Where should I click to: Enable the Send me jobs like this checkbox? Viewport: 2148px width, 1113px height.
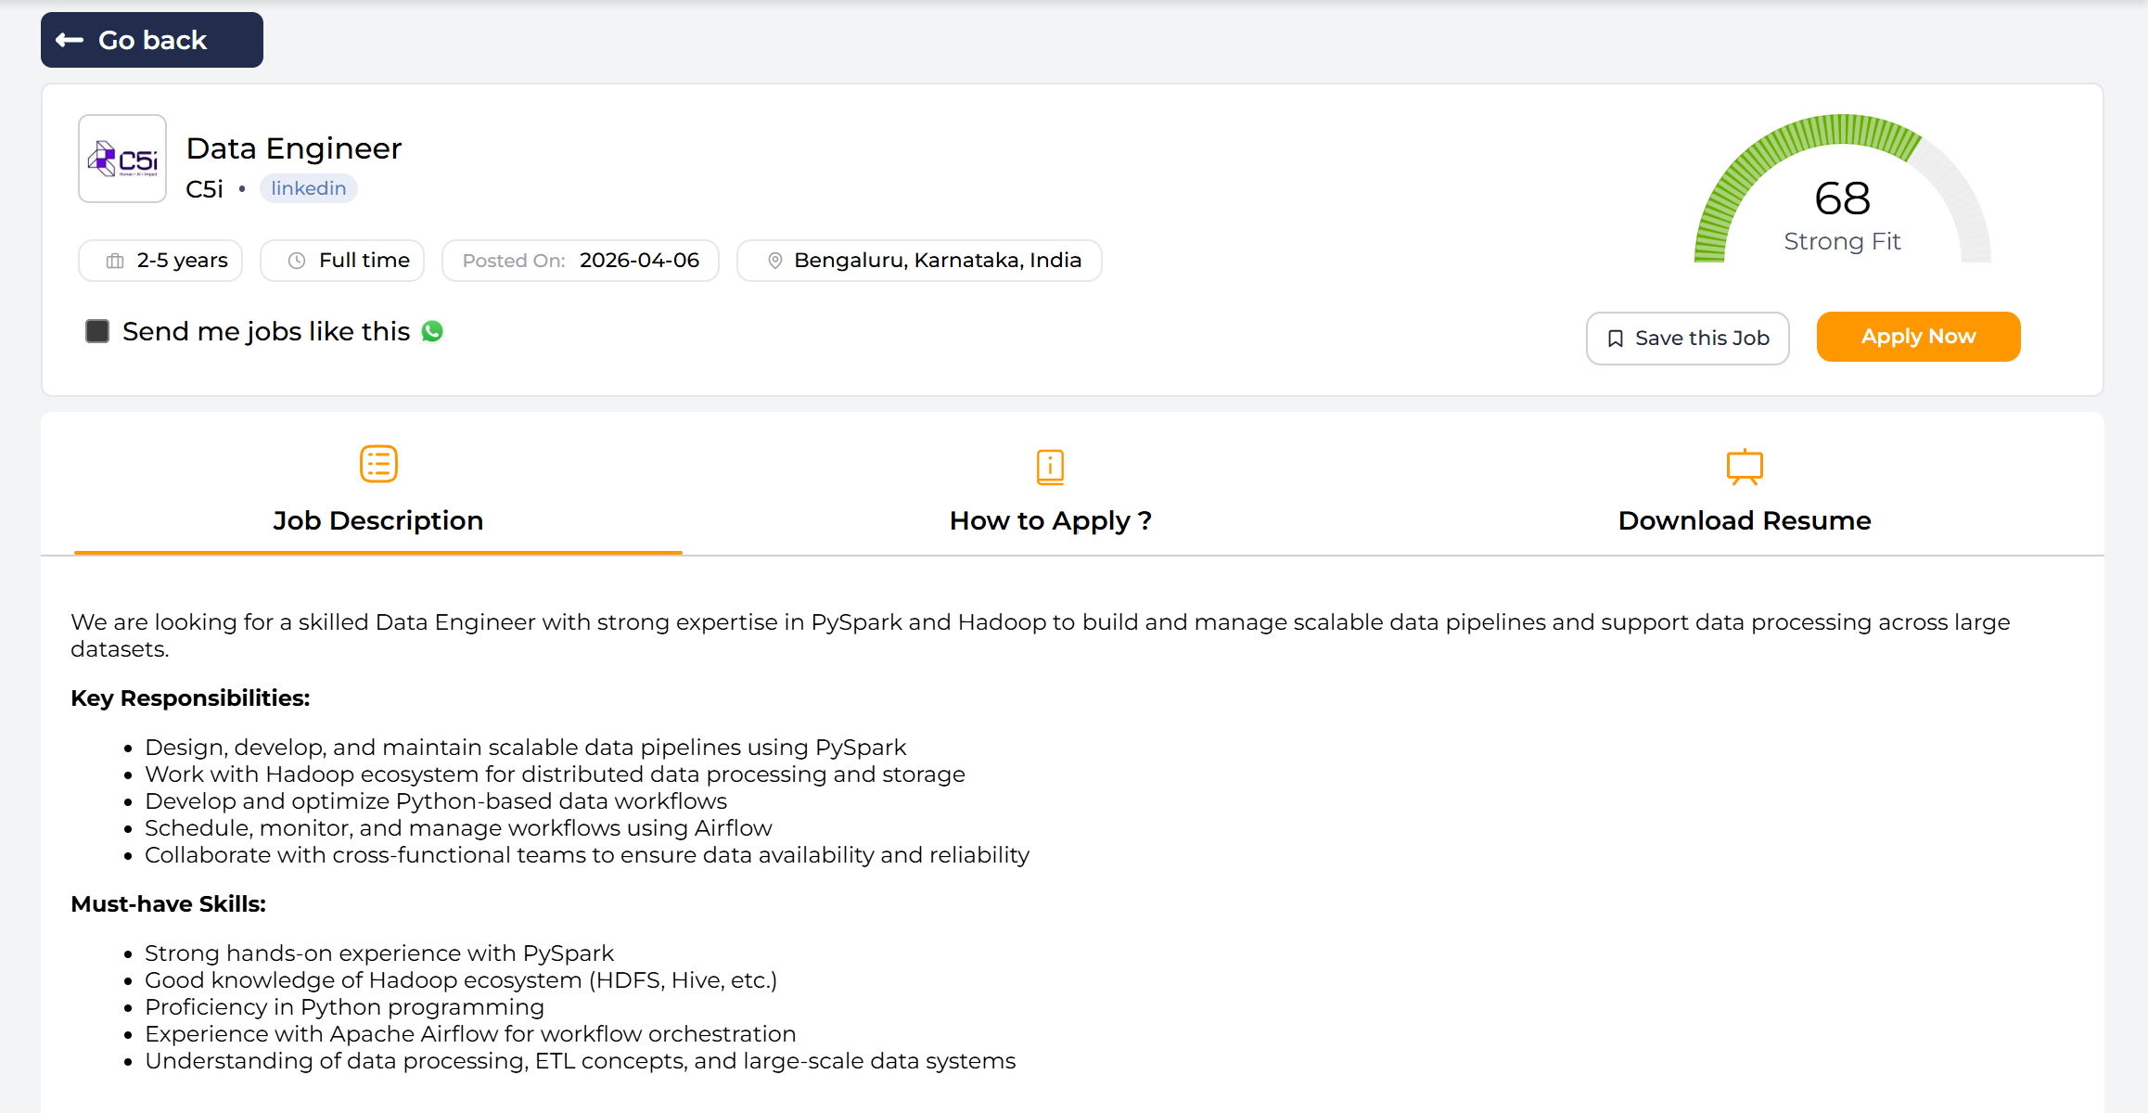pyautogui.click(x=97, y=331)
